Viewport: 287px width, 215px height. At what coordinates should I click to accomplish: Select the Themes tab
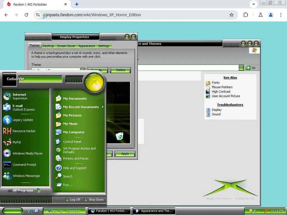pyautogui.click(x=34, y=46)
